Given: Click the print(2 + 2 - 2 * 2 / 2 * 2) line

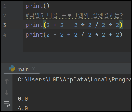Looking at the screenshot, I should 74,25.
